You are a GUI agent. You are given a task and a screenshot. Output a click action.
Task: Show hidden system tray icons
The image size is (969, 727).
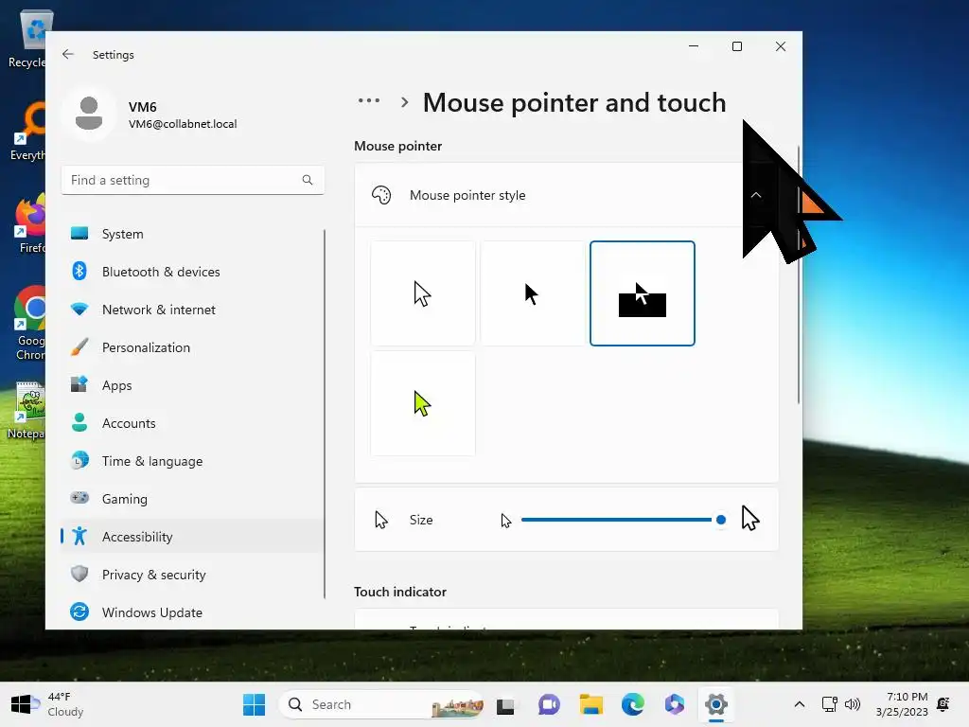click(799, 704)
